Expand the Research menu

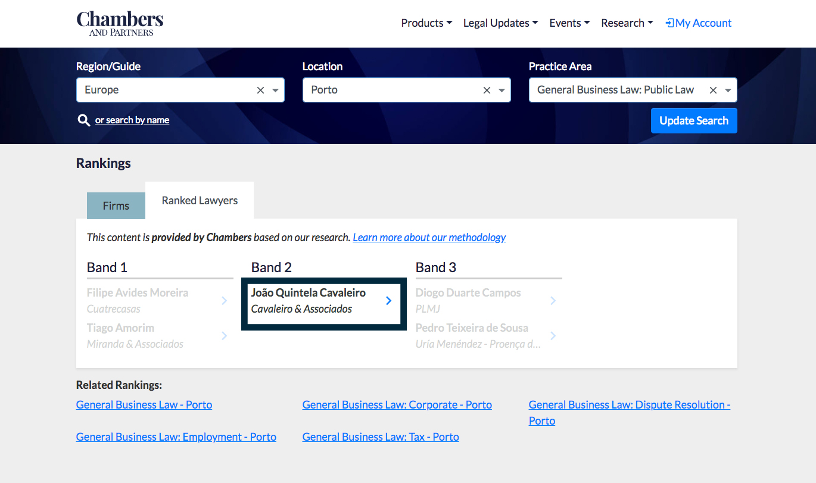coord(627,23)
